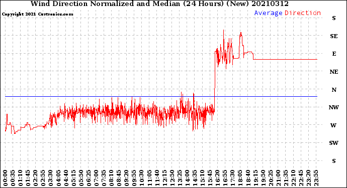
Task: Click the "05:15" time label
Action: click(73, 178)
